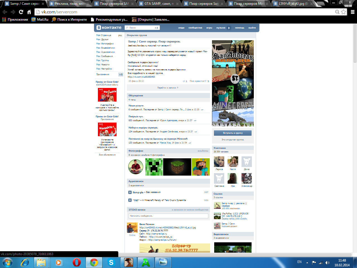Open Internet Explorer from taskbar
Screen dimensions: 357x268
click(25, 262)
